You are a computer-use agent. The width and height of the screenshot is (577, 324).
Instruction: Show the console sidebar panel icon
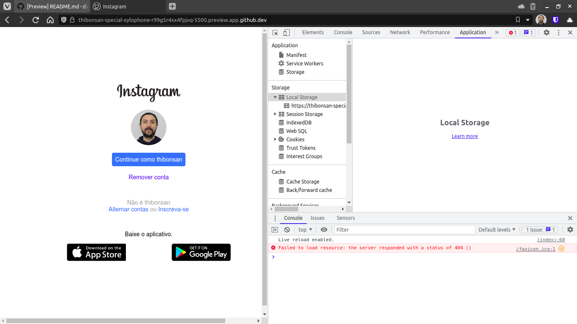(275, 229)
